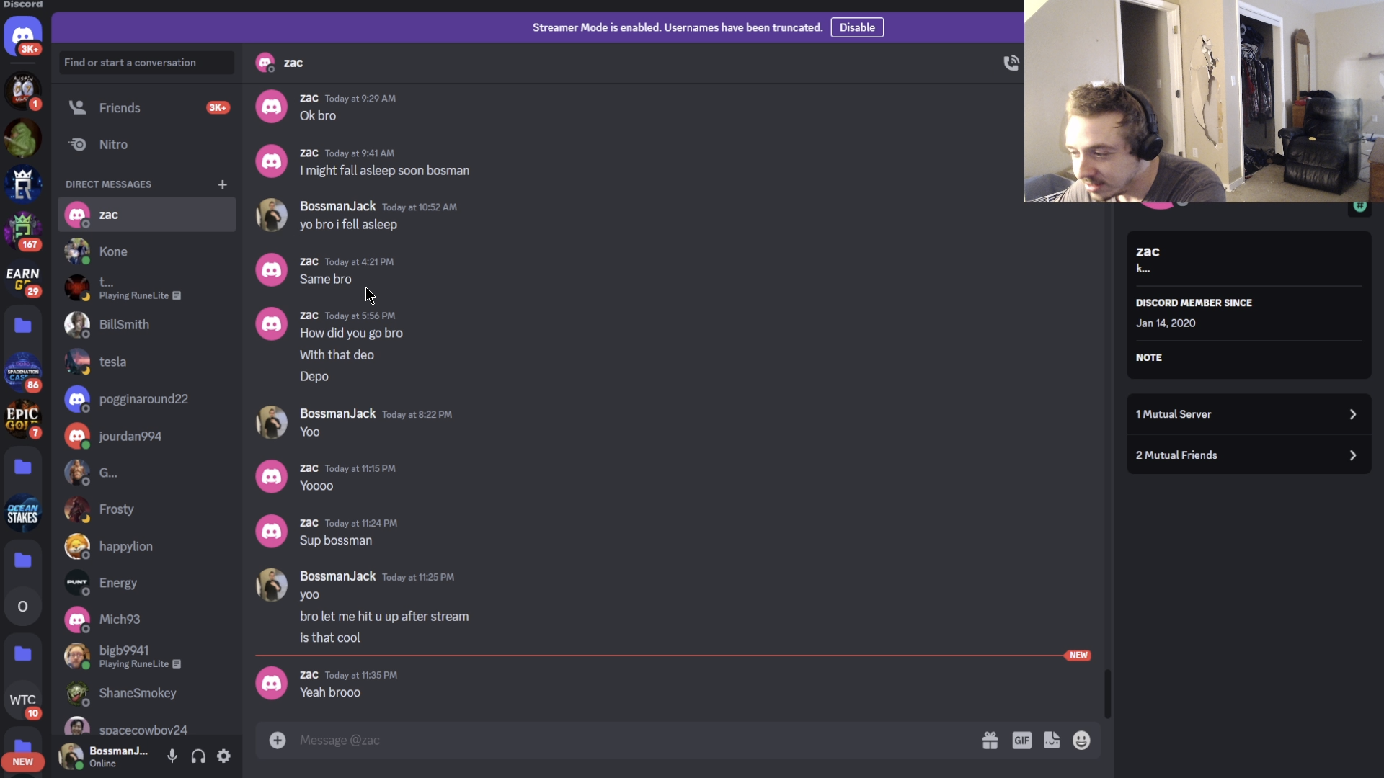
Task: Toggle headphones deafen
Action: pyautogui.click(x=198, y=756)
